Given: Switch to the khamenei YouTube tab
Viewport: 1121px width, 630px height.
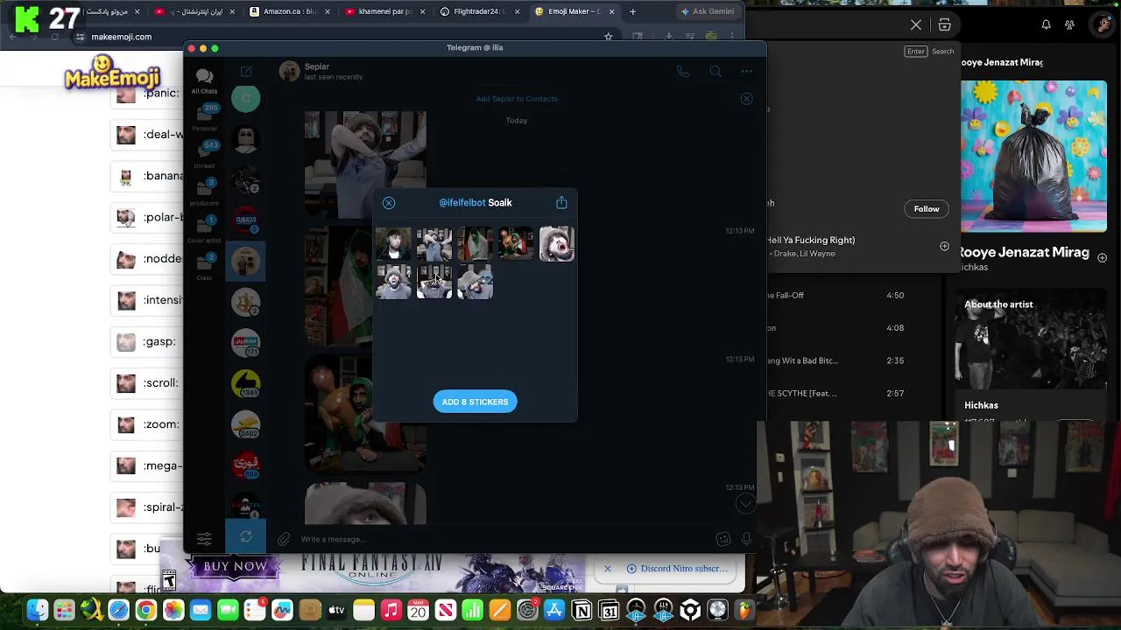Looking at the screenshot, I should 384,11.
